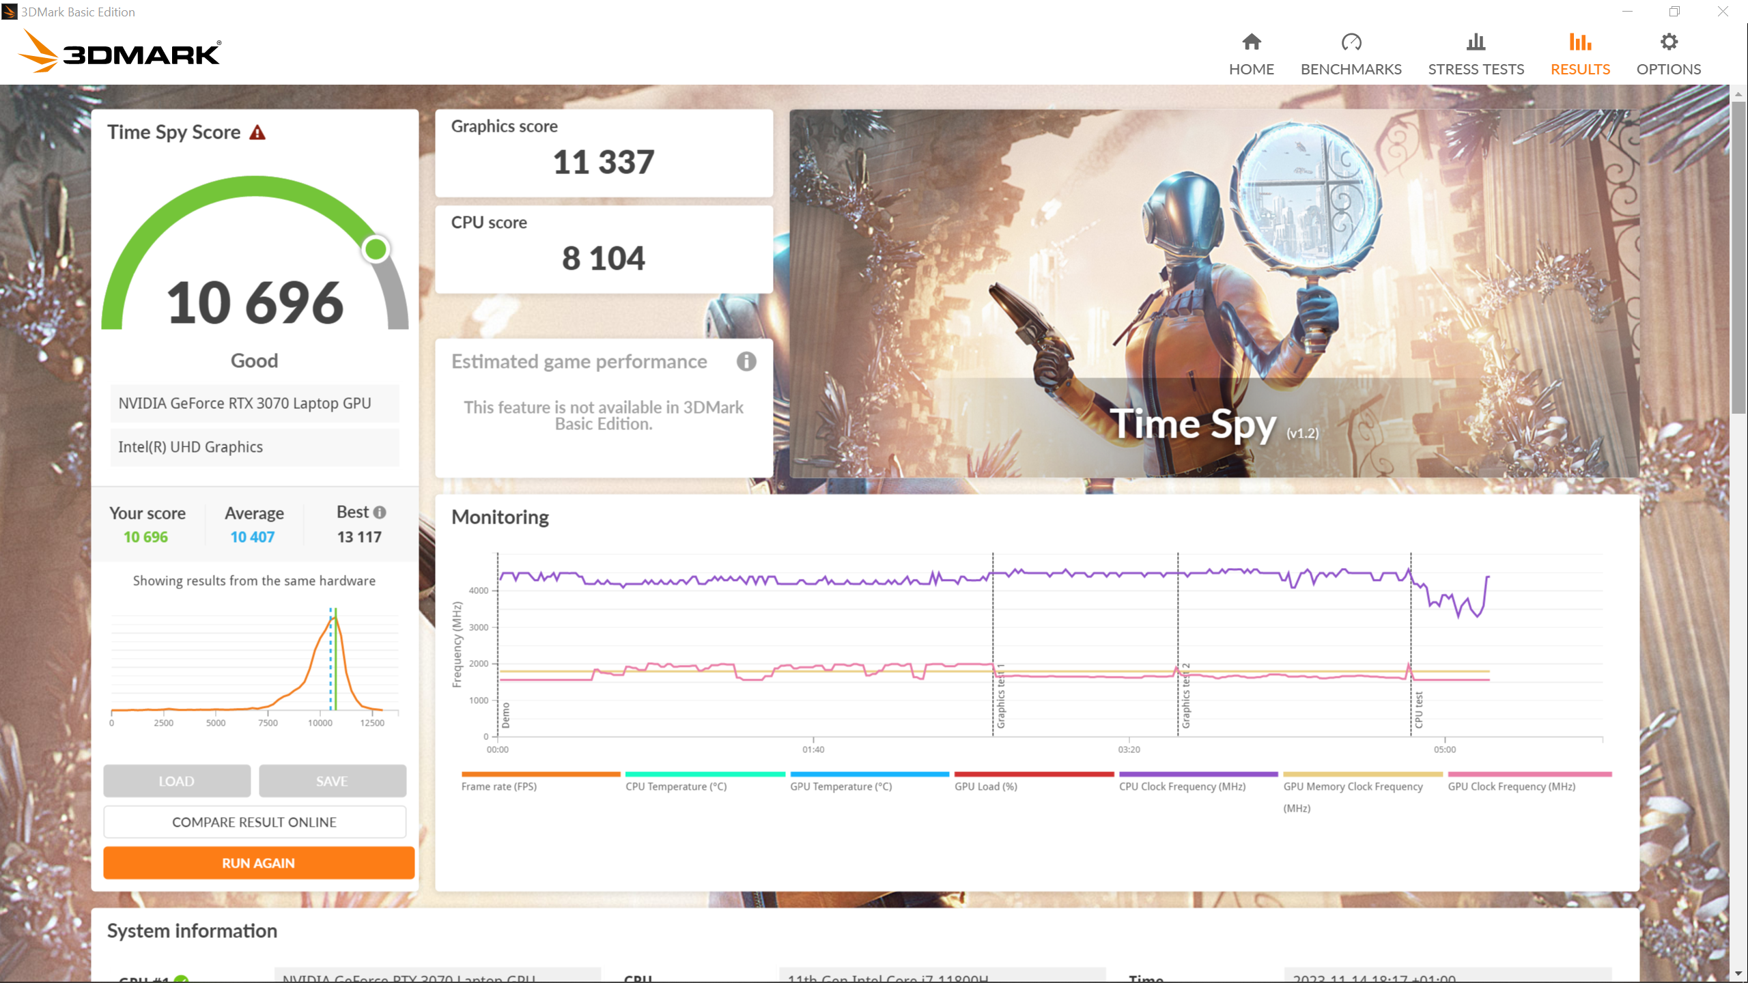Click the Benchmarks gauge icon
The height and width of the screenshot is (983, 1748).
coord(1351,42)
